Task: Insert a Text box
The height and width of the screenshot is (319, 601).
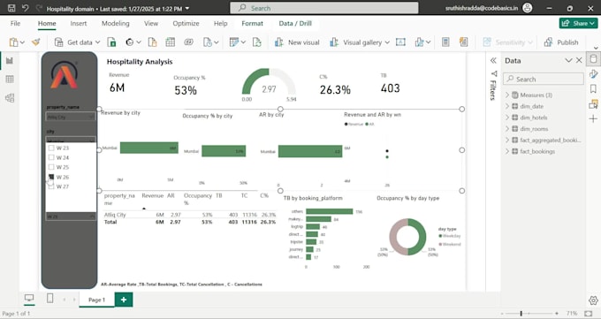Action: pyautogui.click(x=400, y=42)
